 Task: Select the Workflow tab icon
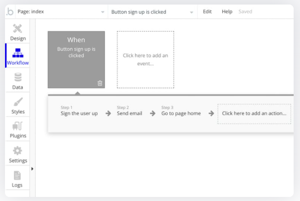point(18,54)
